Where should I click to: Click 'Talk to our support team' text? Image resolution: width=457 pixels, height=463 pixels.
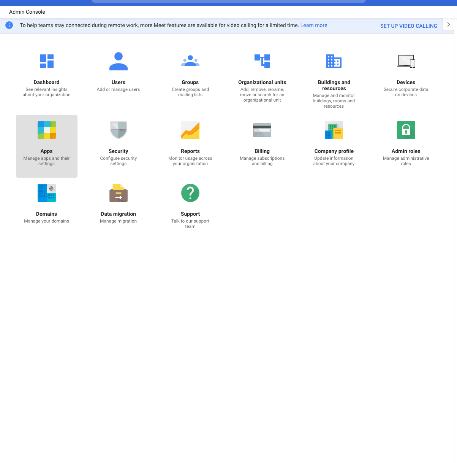(190, 224)
